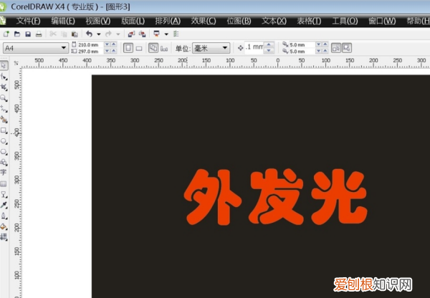Screen dimensions: 430x298
Task: Select the Ellipse tool
Action: (x=4, y=141)
